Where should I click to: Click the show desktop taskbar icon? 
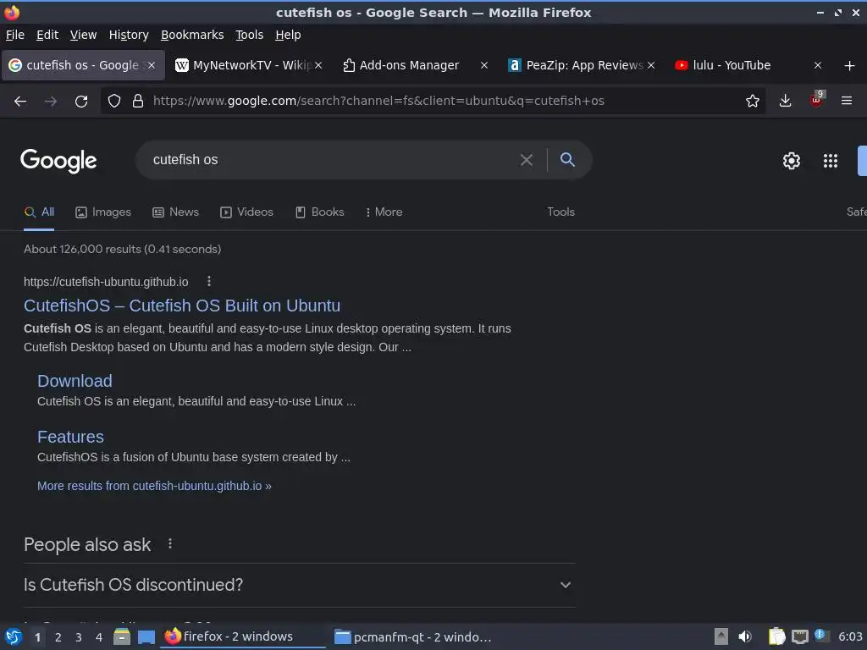point(146,637)
